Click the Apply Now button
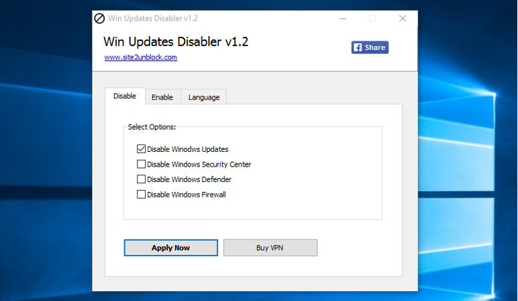The image size is (518, 301). click(171, 247)
